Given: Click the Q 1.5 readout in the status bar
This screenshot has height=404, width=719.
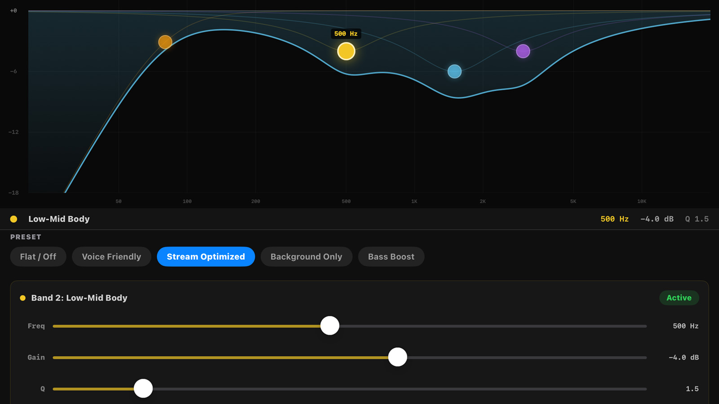Looking at the screenshot, I should point(697,219).
